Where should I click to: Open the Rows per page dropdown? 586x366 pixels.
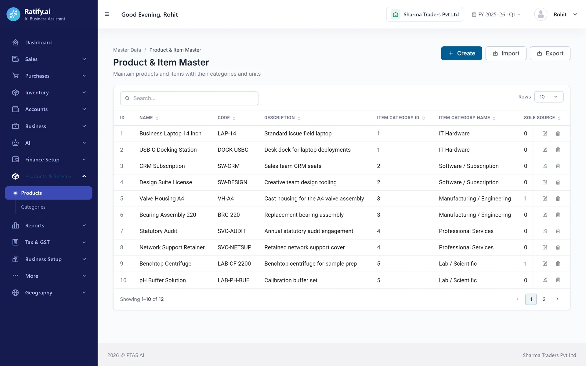pyautogui.click(x=549, y=97)
